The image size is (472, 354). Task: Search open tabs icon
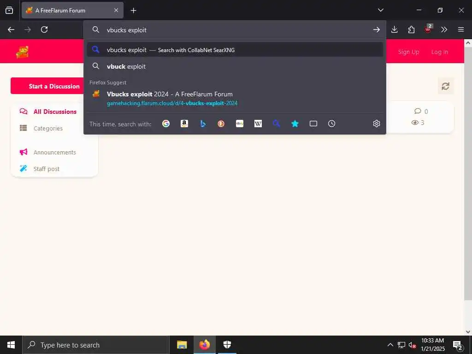(x=313, y=124)
